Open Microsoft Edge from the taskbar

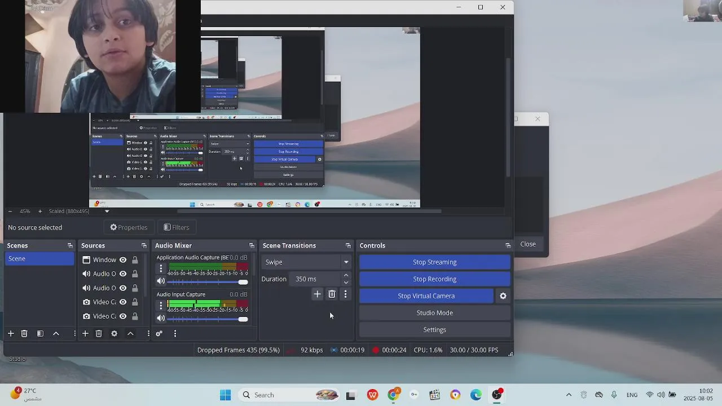click(476, 395)
